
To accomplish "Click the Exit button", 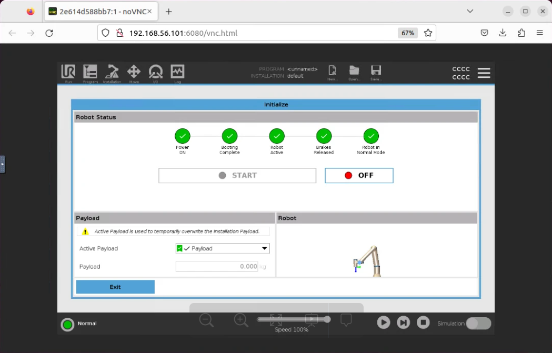I will pyautogui.click(x=115, y=287).
